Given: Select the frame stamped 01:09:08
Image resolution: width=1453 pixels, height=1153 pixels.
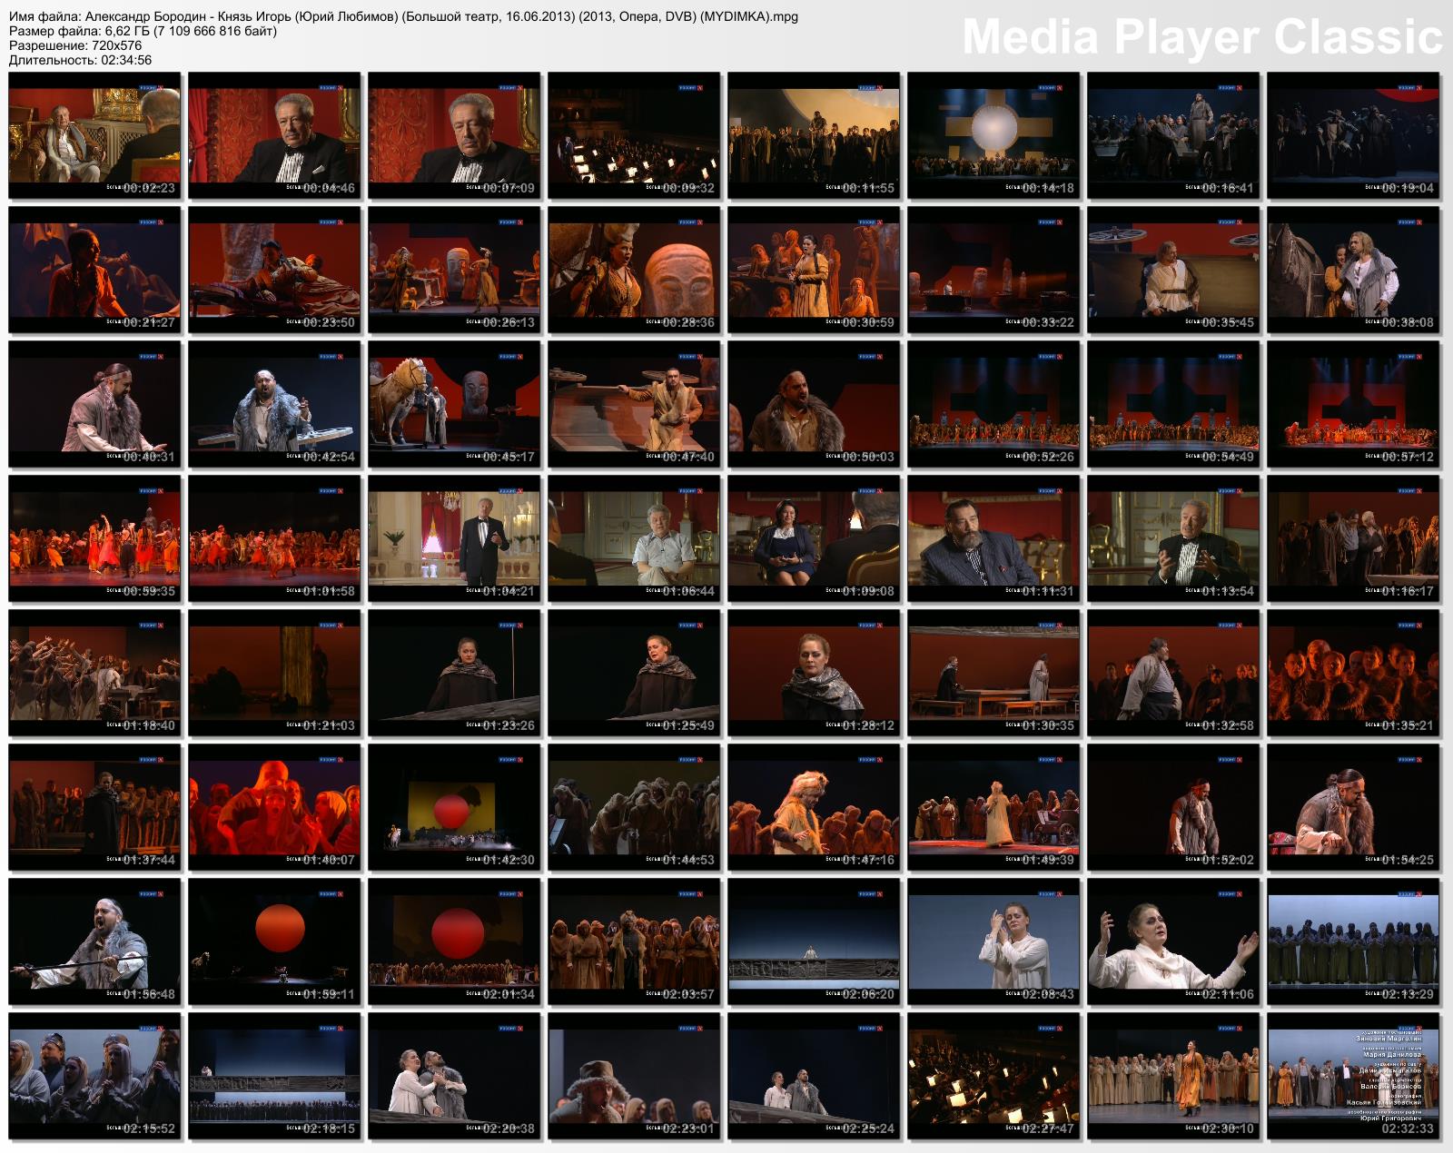Looking at the screenshot, I should click(814, 539).
